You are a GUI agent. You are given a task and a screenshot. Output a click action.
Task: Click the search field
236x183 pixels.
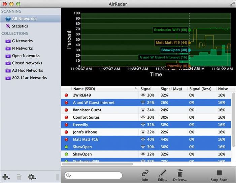click(93, 175)
